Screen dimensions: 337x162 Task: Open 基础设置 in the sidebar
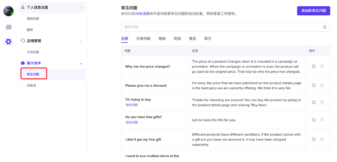33,19
